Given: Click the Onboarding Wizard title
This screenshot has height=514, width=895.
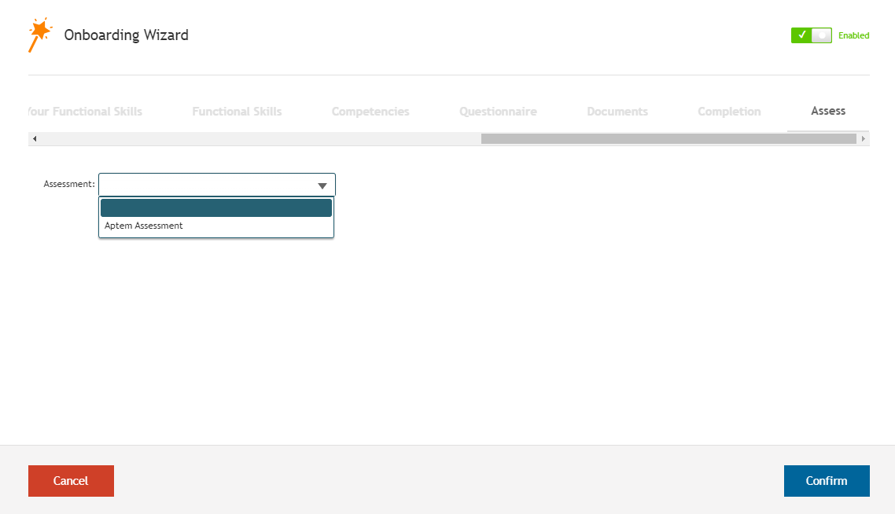Looking at the screenshot, I should [126, 35].
